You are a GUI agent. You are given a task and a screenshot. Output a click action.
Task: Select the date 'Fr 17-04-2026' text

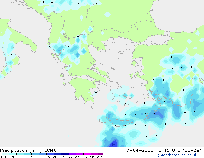pyautogui.click(x=135, y=150)
